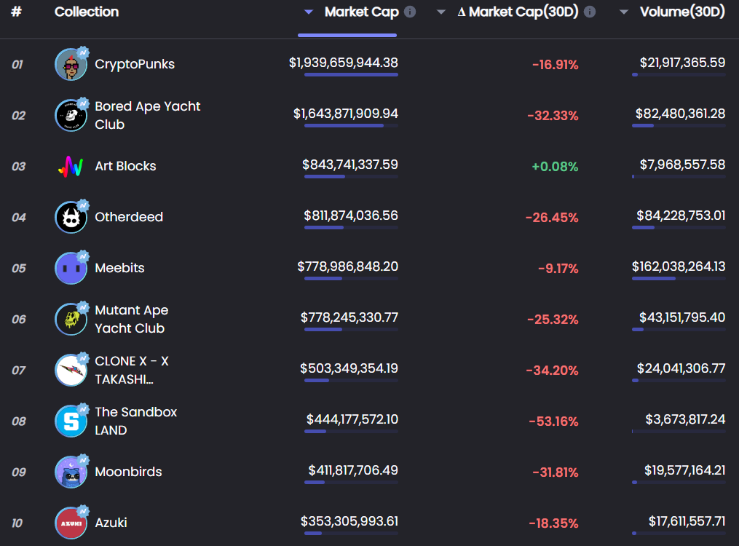Click The Sandbox LAND S logo
Screen dimensions: 739x546
[x=71, y=421]
